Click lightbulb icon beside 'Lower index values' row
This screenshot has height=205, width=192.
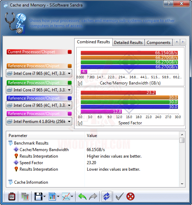coord(16,169)
